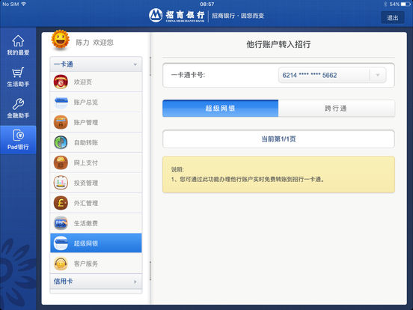Click the 招商银行 logo in header
Viewport: 413px width, 310px height.
[177, 16]
